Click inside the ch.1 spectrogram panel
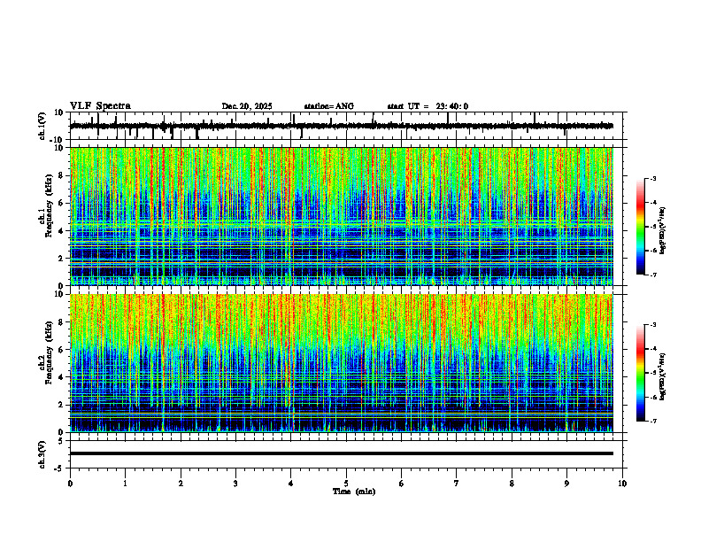 342,216
